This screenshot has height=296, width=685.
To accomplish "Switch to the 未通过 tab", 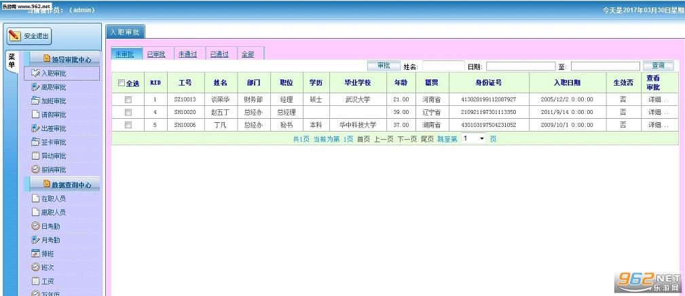I will point(189,54).
